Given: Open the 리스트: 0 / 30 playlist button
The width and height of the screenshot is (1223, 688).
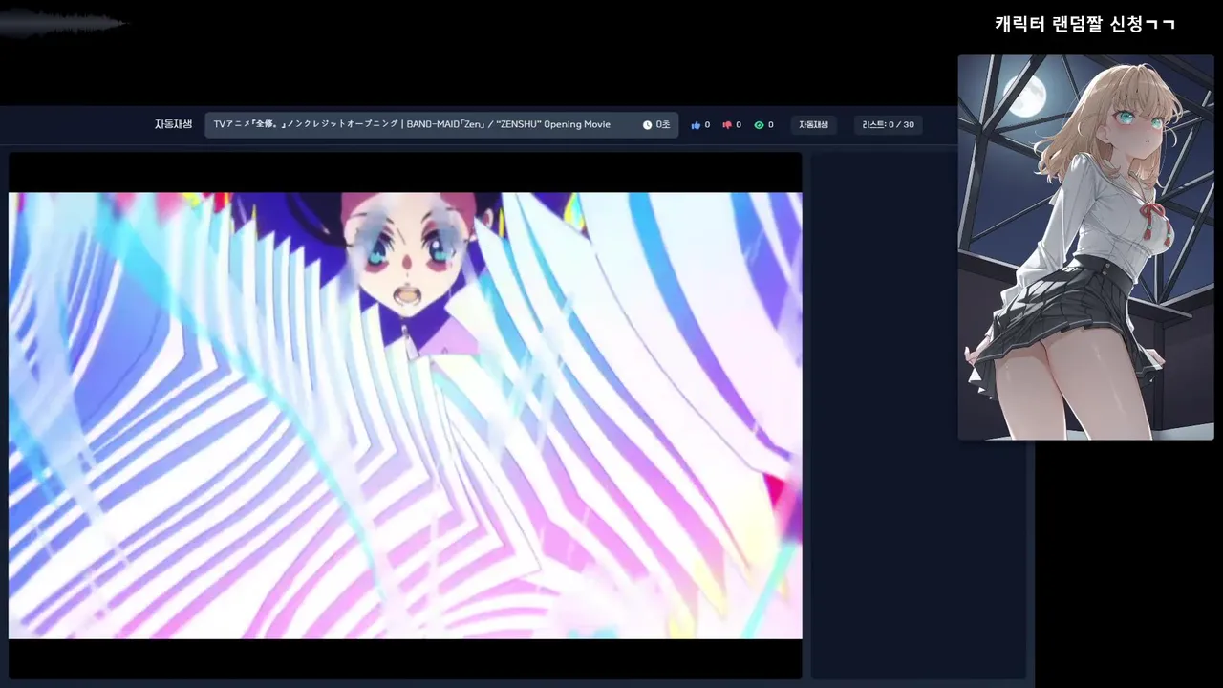Looking at the screenshot, I should point(889,125).
